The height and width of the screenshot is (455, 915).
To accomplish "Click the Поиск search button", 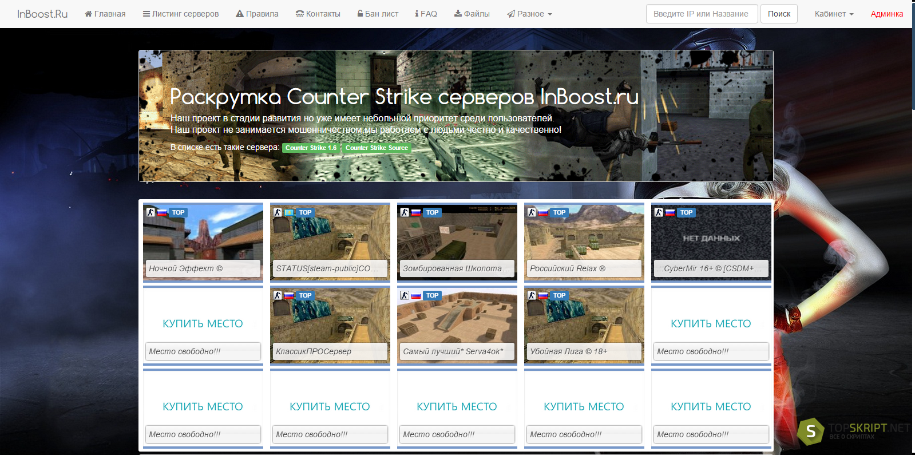I will coord(779,14).
